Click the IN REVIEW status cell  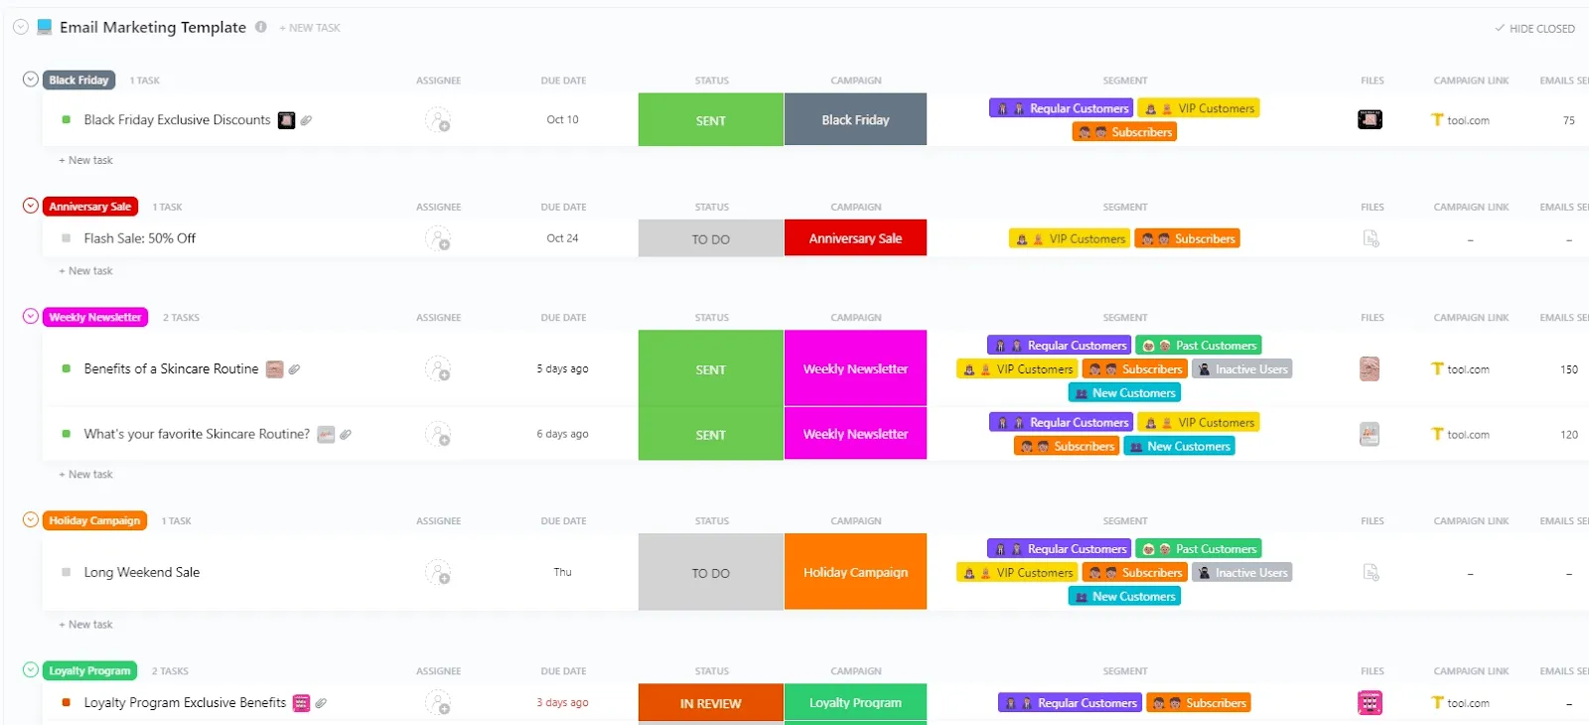click(x=711, y=703)
